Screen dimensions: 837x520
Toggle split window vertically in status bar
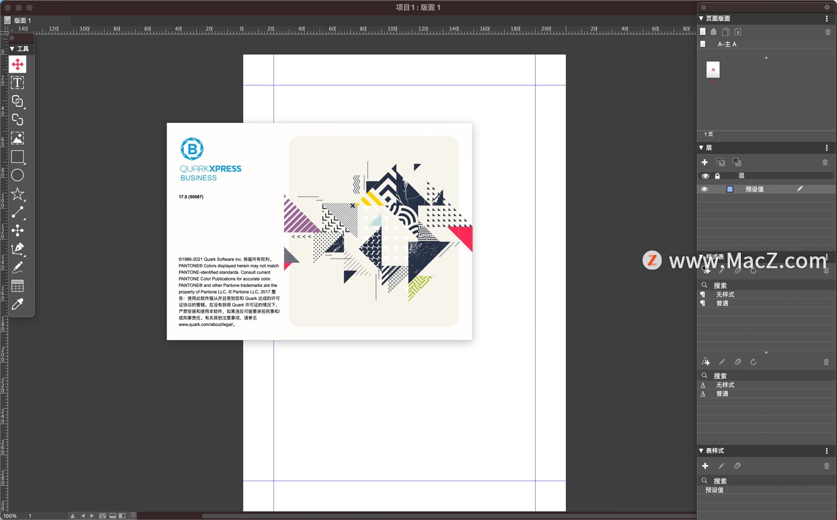122,516
